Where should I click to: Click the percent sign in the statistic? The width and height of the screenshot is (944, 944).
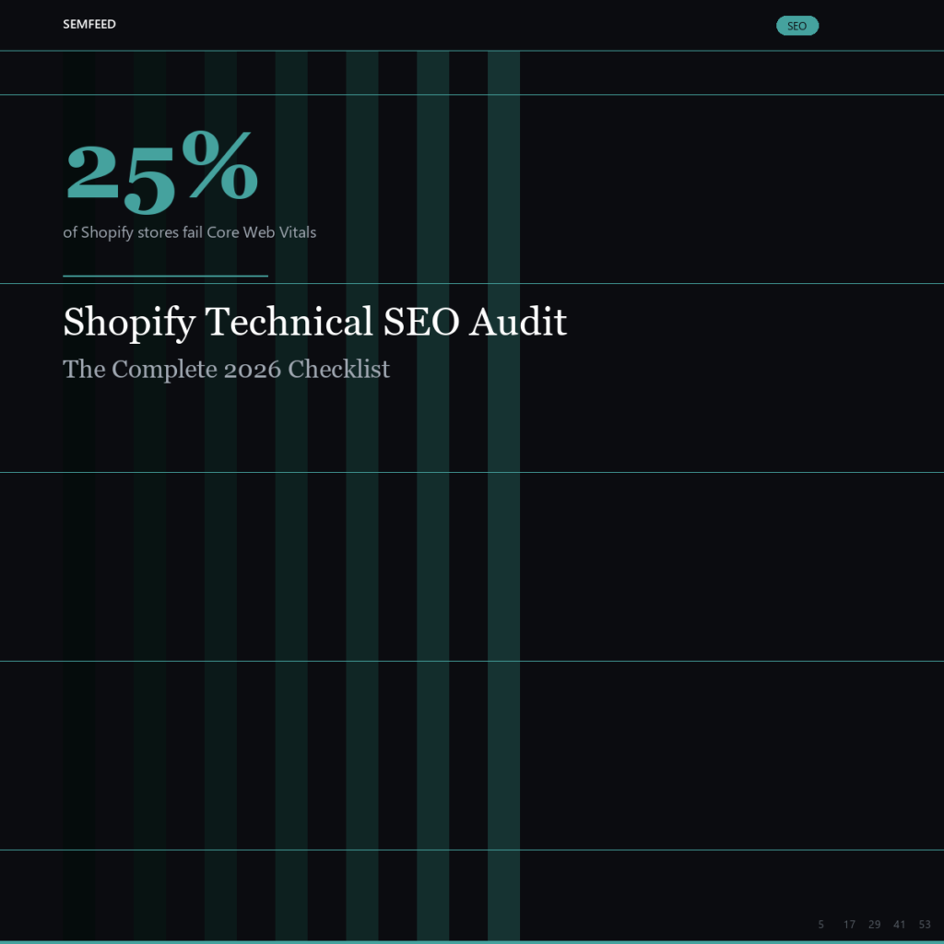220,164
